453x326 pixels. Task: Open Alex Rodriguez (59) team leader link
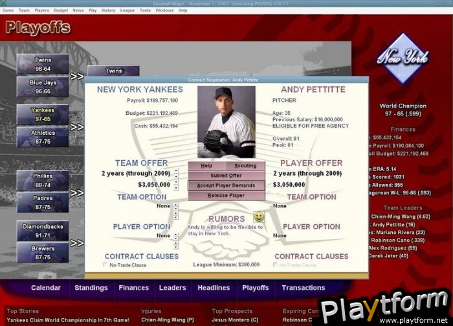click(x=393, y=248)
